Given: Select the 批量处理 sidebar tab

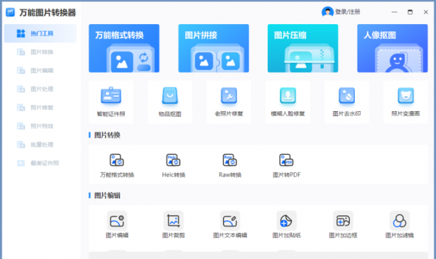Looking at the screenshot, I should click(40, 145).
